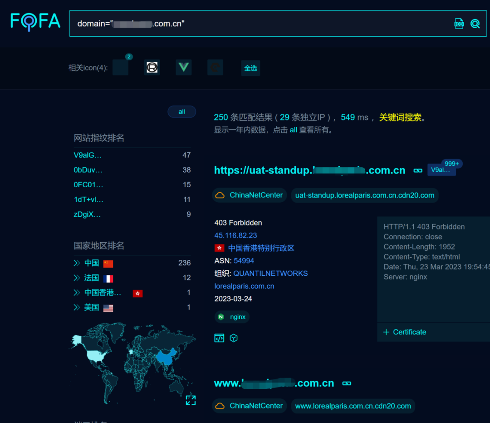Select the fourth dark related icon
490x423 pixels.
tap(216, 67)
